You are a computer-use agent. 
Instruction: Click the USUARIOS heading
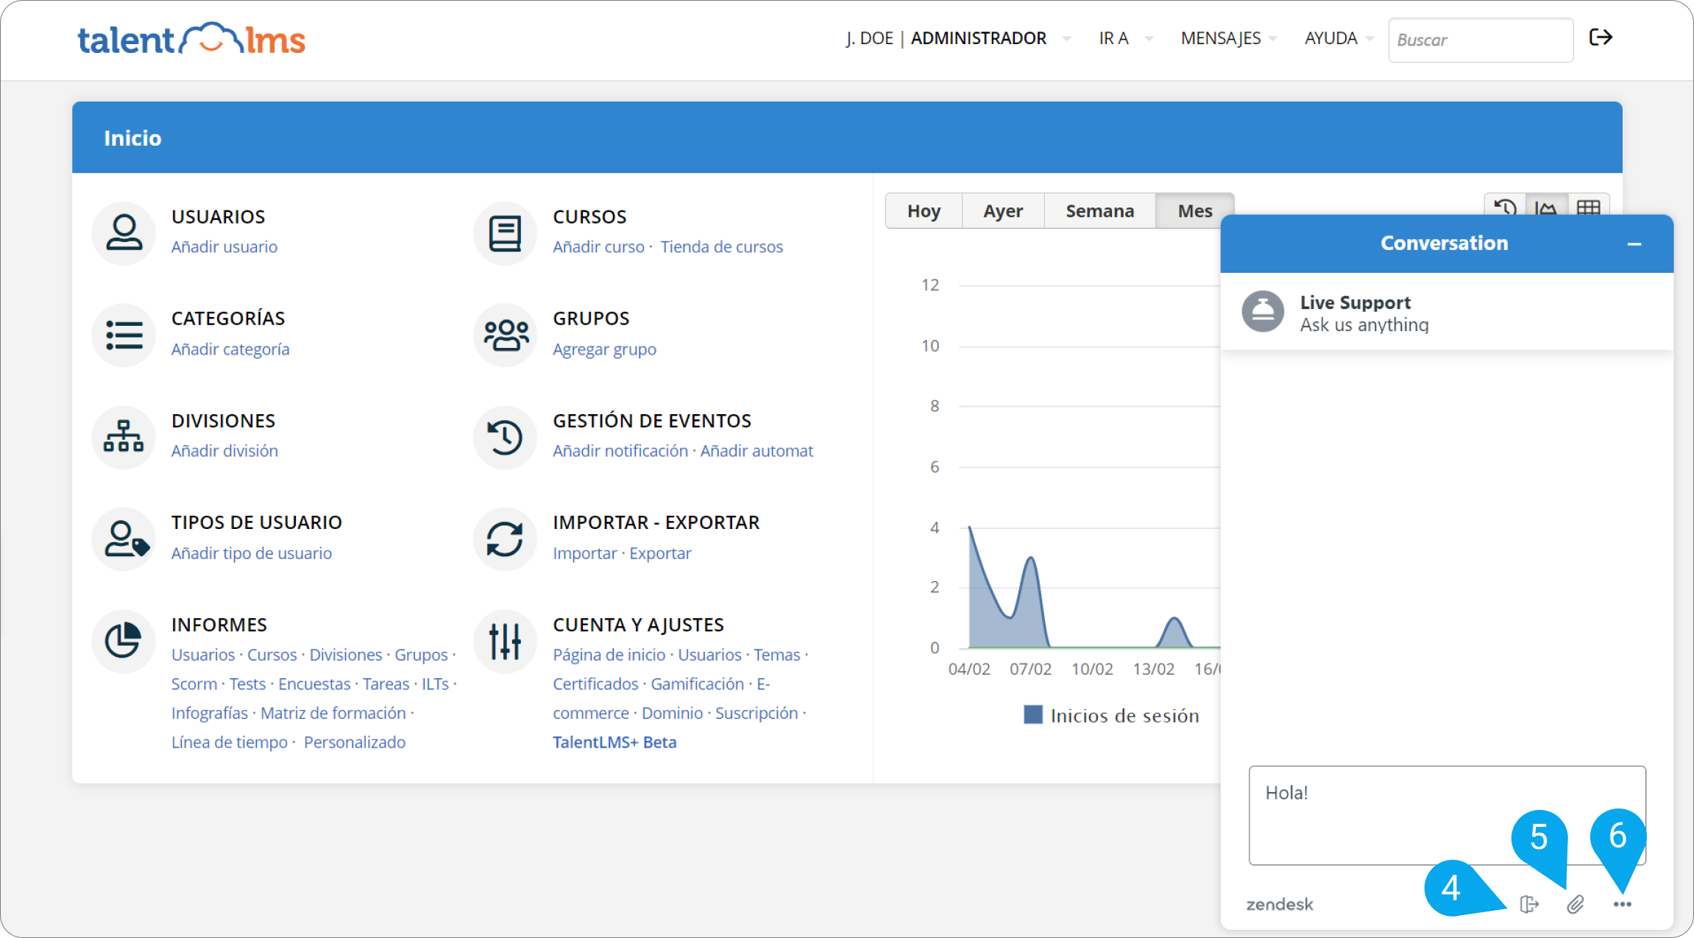(x=218, y=216)
